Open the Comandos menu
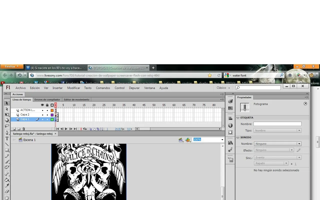Image resolution: width=320 pixels, height=200 pixels. tap(103, 88)
